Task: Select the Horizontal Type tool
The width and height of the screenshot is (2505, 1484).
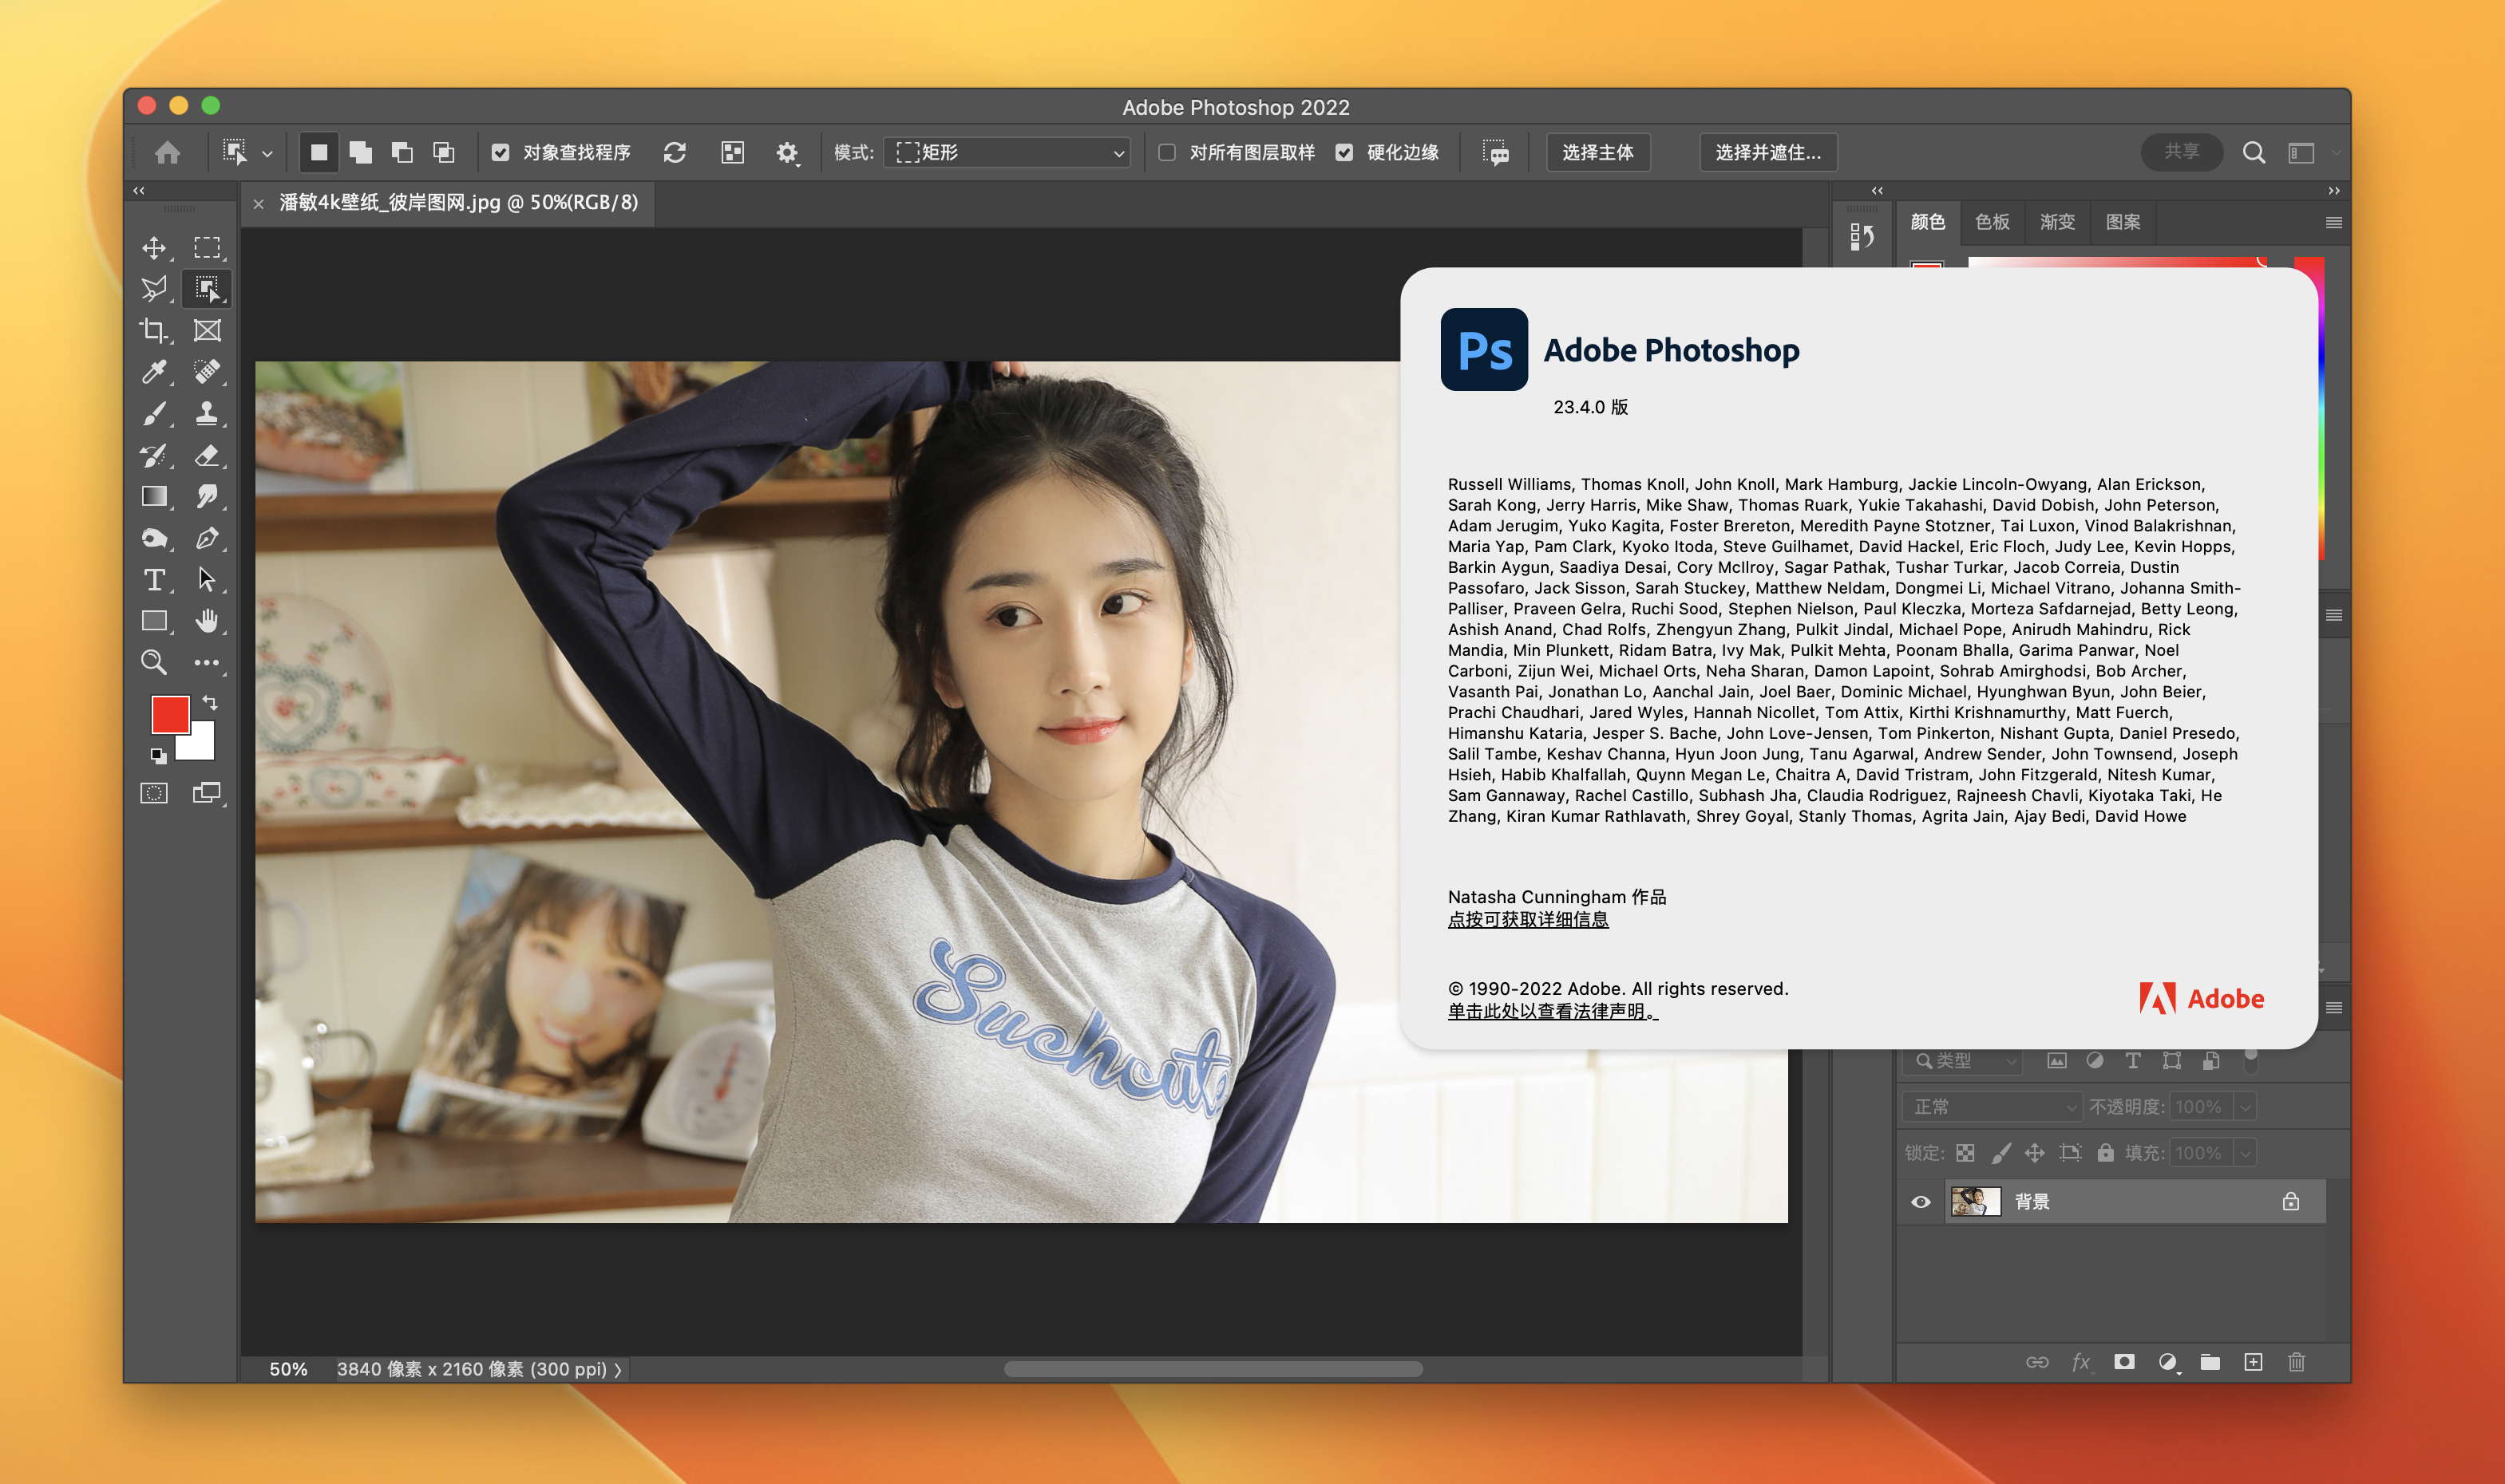Action: [154, 580]
